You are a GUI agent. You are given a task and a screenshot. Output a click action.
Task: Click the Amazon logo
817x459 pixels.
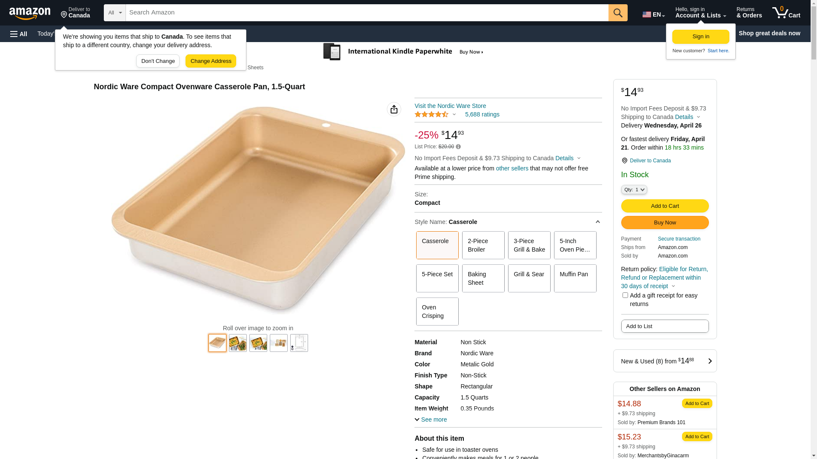pyautogui.click(x=30, y=13)
